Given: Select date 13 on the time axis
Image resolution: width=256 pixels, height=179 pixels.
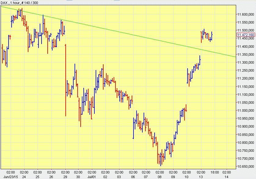Looking at the screenshot, I should (201, 177).
